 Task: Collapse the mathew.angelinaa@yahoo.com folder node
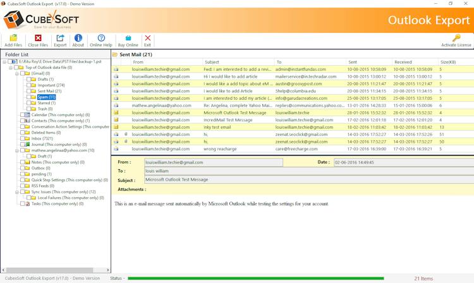[x=17, y=150]
